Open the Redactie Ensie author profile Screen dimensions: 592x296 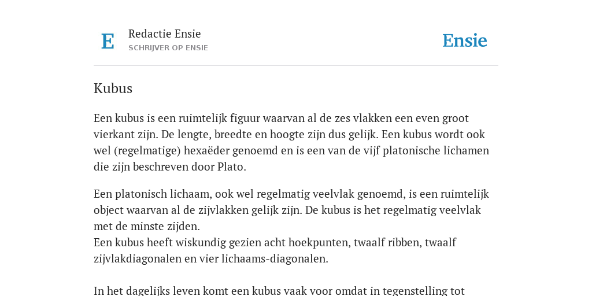click(165, 34)
